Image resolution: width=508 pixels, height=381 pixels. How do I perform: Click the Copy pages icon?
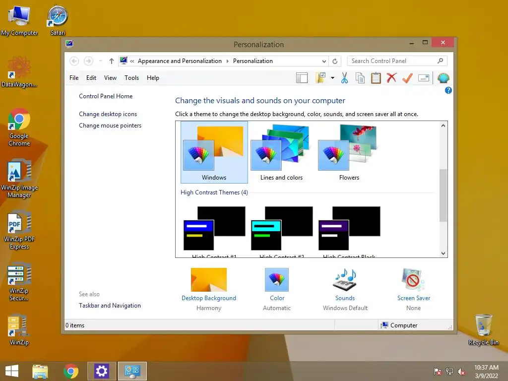point(360,78)
